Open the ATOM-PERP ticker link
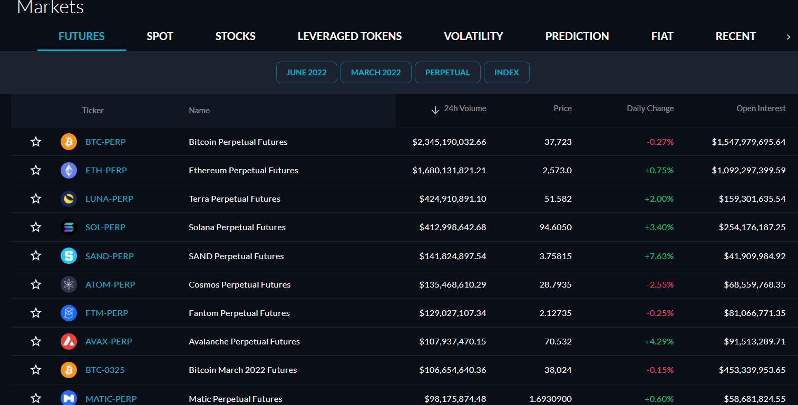This screenshot has height=405, width=798. [110, 284]
